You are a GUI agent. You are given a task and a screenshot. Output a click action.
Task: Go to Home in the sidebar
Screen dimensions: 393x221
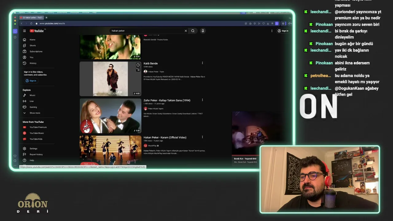tap(32, 40)
